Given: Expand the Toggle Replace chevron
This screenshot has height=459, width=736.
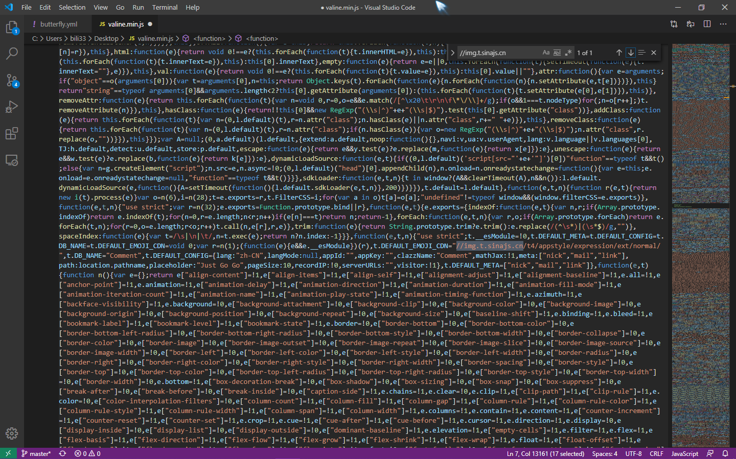Looking at the screenshot, I should pyautogui.click(x=452, y=53).
